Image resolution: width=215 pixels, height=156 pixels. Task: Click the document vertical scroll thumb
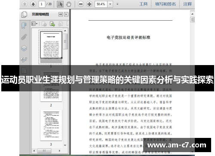192,19
